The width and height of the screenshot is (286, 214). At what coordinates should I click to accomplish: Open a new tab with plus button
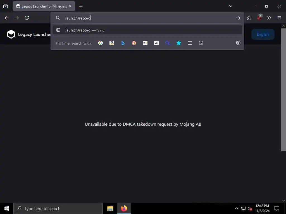(x=81, y=6)
